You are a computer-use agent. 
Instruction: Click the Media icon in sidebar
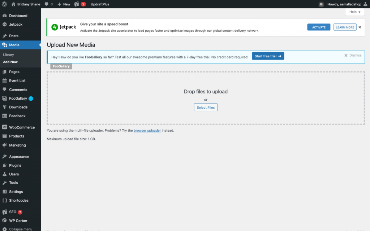4,45
